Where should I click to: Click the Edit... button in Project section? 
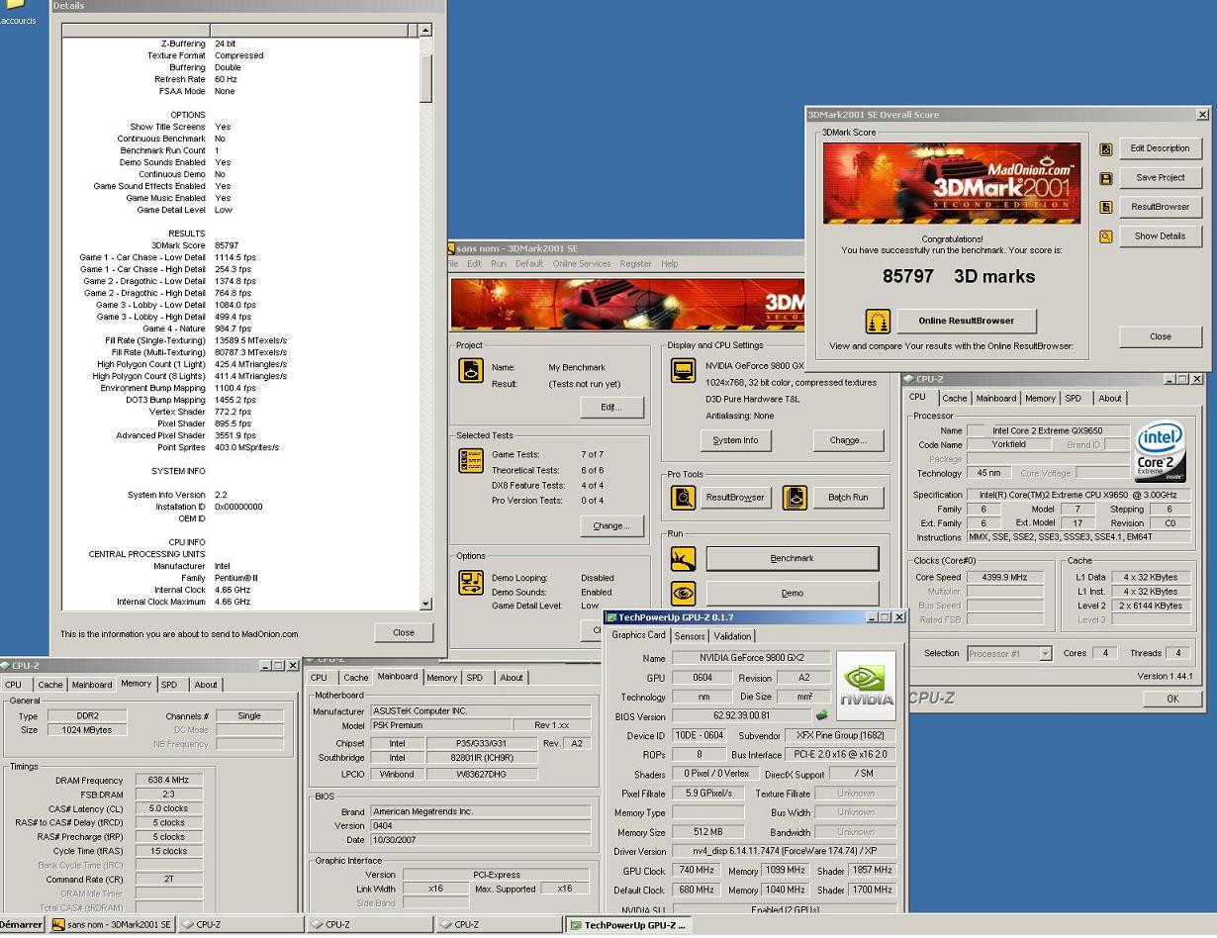click(x=610, y=407)
